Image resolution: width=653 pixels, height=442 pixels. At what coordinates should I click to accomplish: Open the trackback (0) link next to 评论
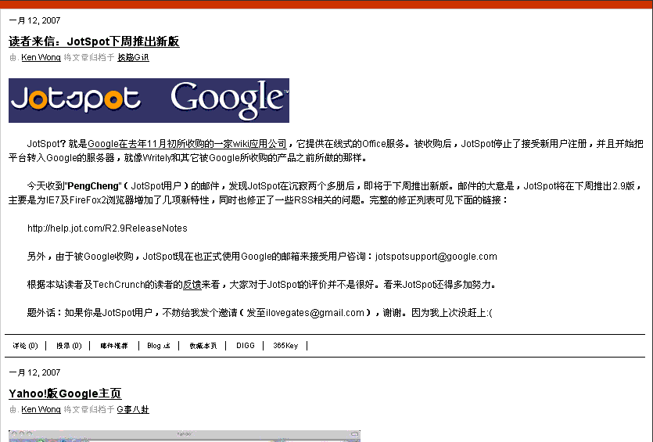click(69, 346)
